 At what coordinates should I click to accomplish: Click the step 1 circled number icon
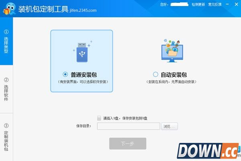point(6,31)
